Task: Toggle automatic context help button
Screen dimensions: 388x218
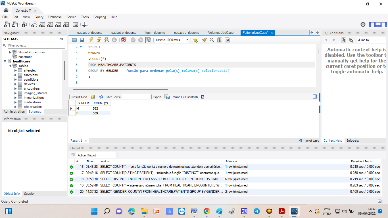Action: click(x=351, y=40)
